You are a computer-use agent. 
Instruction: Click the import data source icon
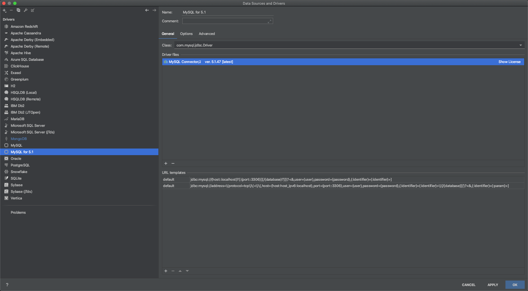click(x=33, y=10)
